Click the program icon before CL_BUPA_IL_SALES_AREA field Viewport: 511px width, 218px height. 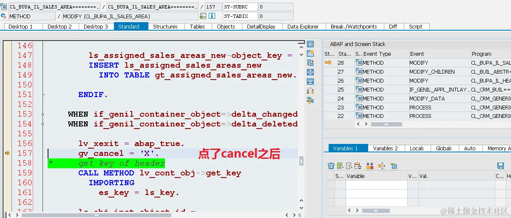coord(4,7)
